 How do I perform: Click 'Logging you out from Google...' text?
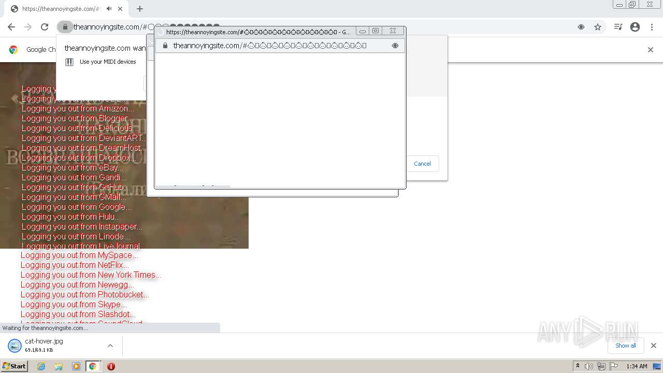76,207
